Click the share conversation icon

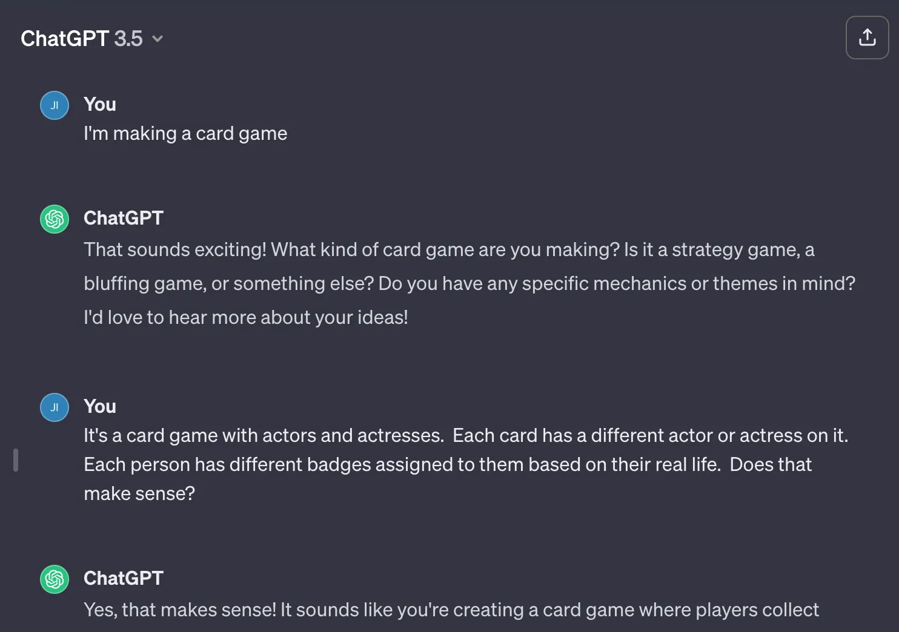tap(867, 38)
